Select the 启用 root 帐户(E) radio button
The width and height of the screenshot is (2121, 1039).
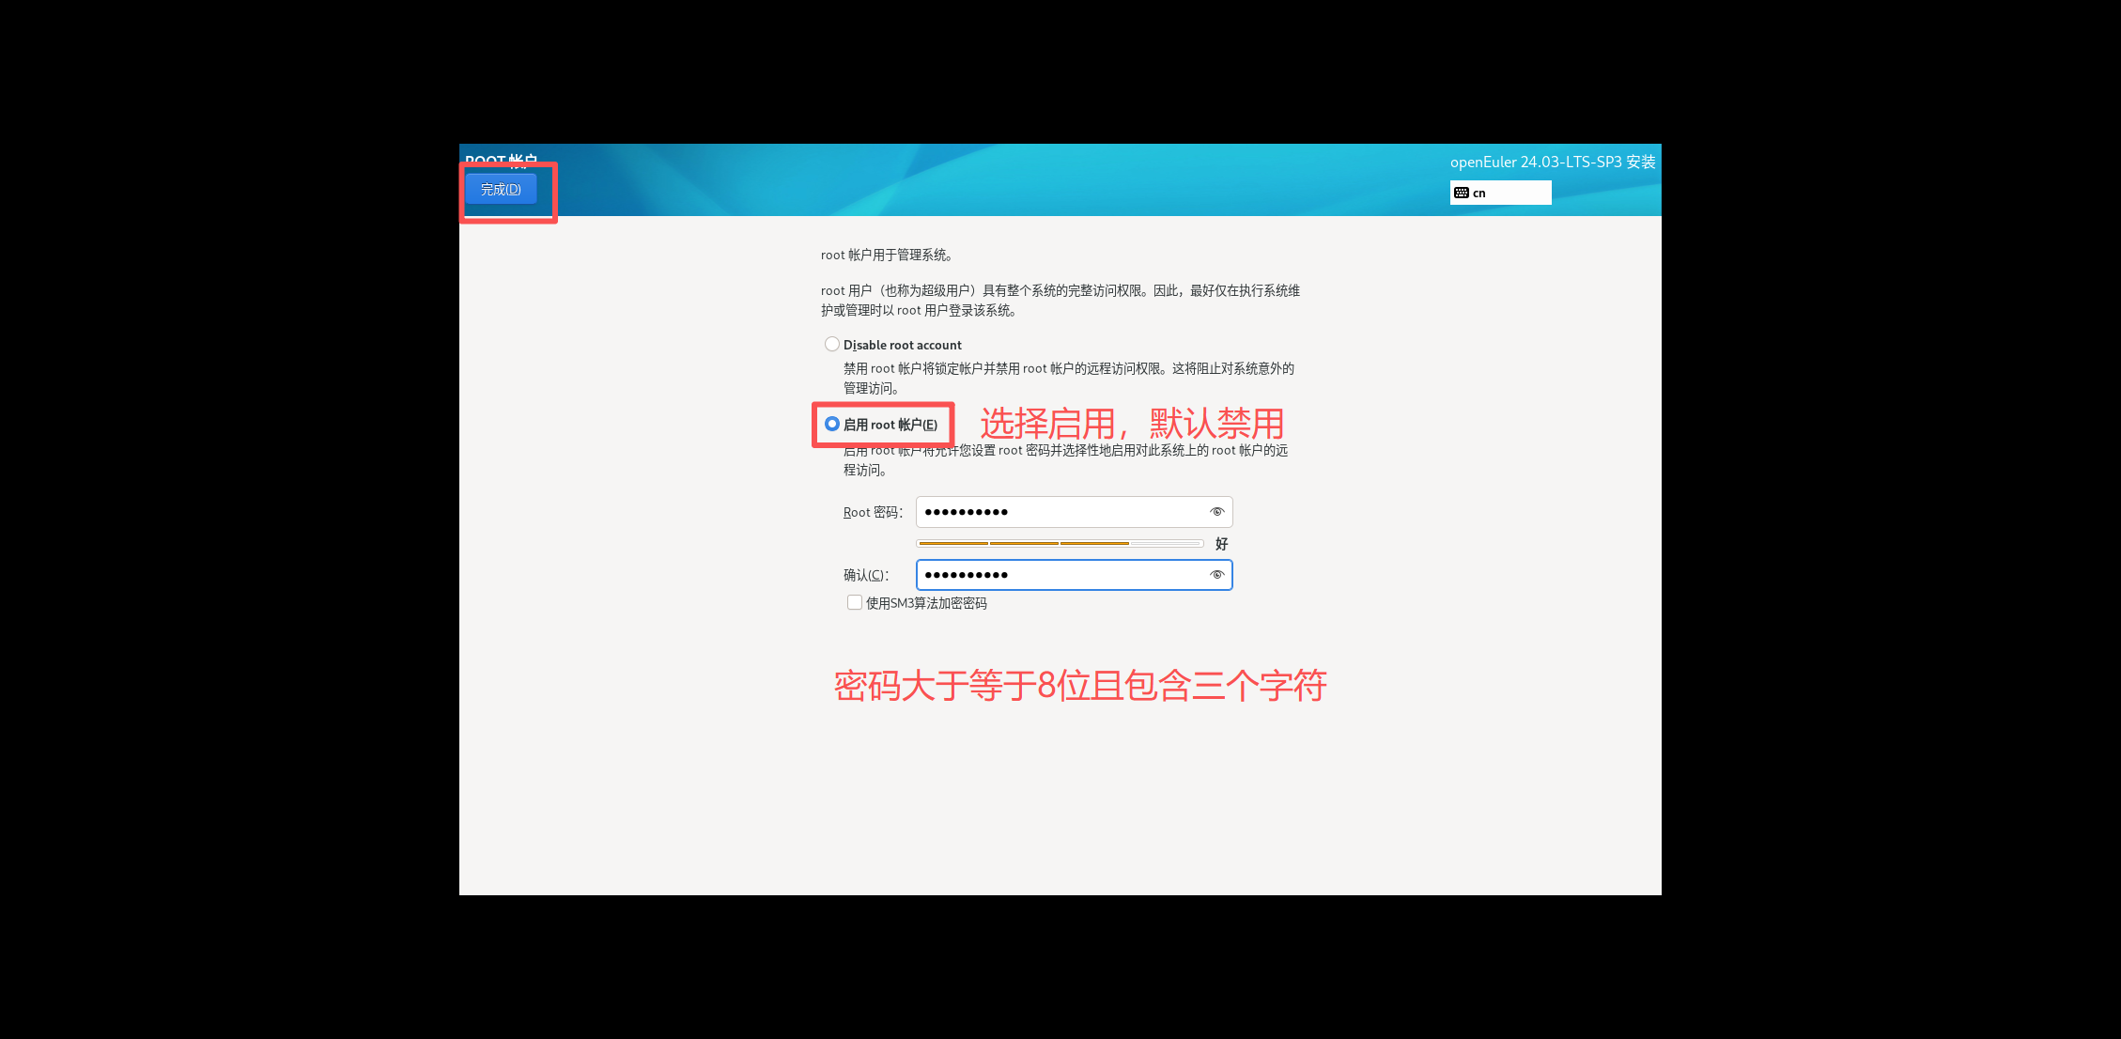click(832, 425)
